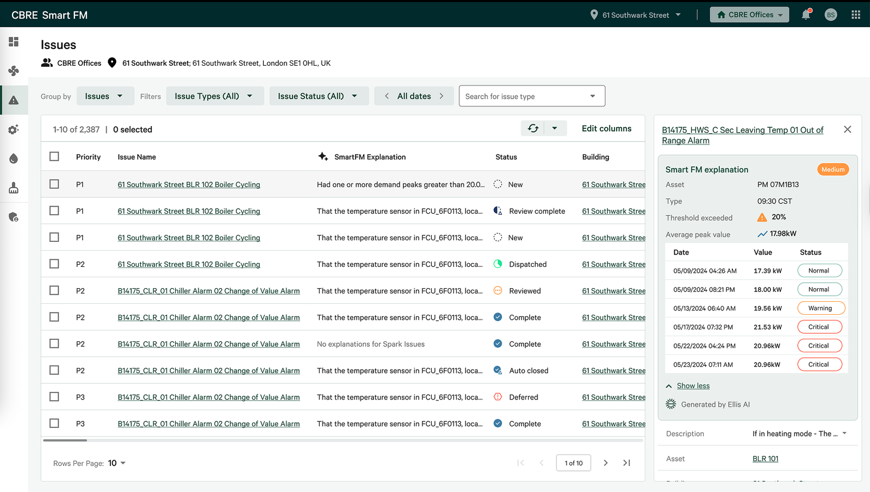Go to the next page of issues
The height and width of the screenshot is (492, 870).
(605, 463)
